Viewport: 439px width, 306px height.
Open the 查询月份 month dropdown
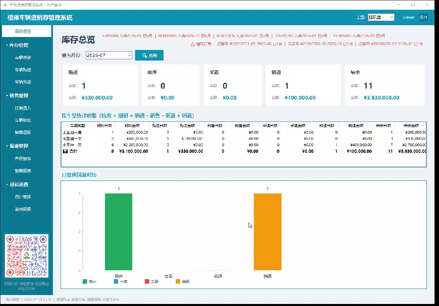(109, 55)
